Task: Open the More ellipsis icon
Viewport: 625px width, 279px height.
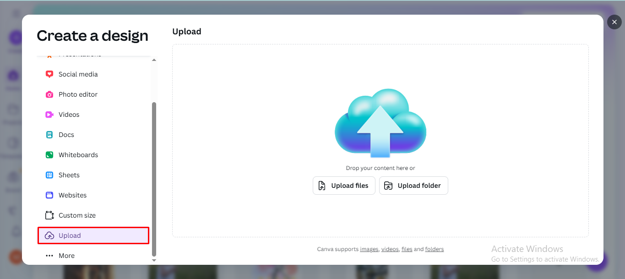Action: coord(49,255)
